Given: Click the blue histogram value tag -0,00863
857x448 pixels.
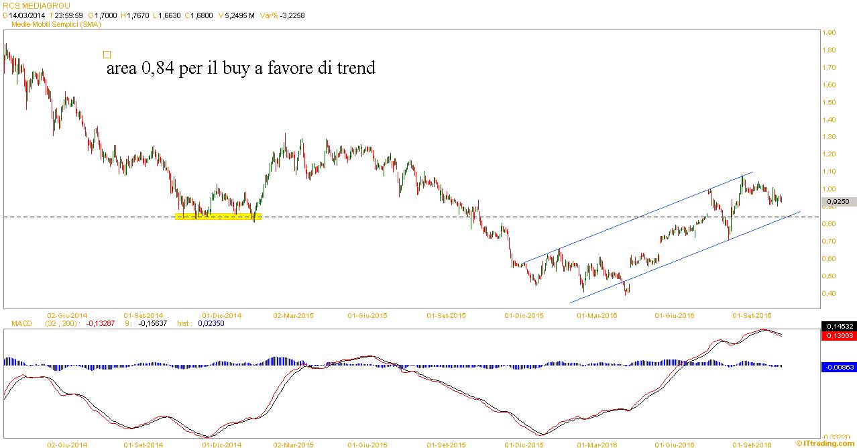Looking at the screenshot, I should [x=838, y=367].
